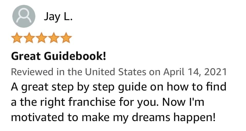Click the word 'motivated' in the review

[38, 117]
